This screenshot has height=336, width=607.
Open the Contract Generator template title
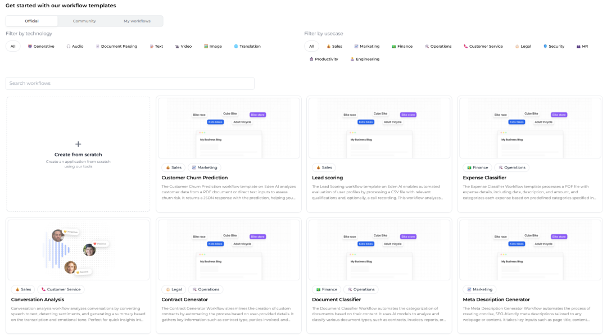(185, 299)
